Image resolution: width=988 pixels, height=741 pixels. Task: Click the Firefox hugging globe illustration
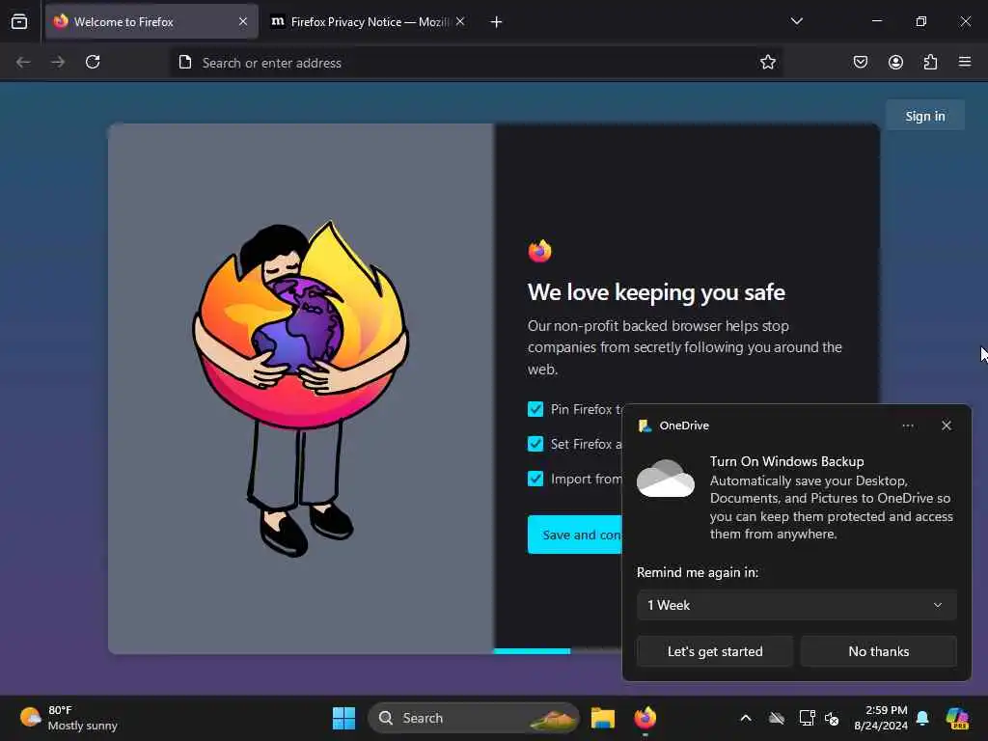(x=301, y=388)
